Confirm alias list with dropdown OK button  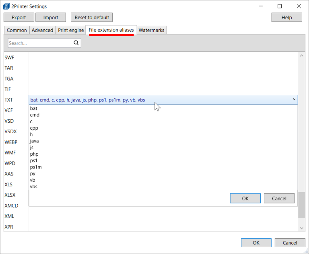[245, 198]
